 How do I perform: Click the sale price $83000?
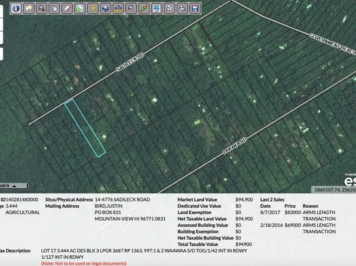pyautogui.click(x=293, y=212)
